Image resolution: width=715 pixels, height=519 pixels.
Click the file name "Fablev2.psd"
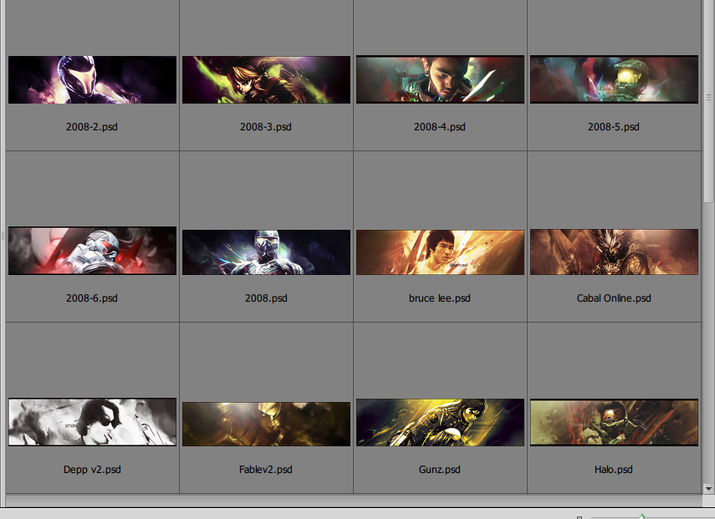tap(266, 470)
